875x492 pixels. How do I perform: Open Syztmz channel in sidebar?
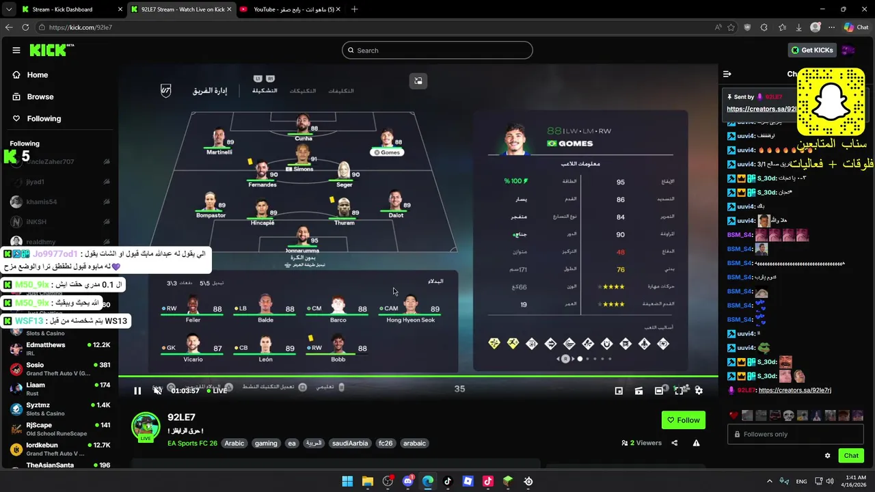click(59, 409)
